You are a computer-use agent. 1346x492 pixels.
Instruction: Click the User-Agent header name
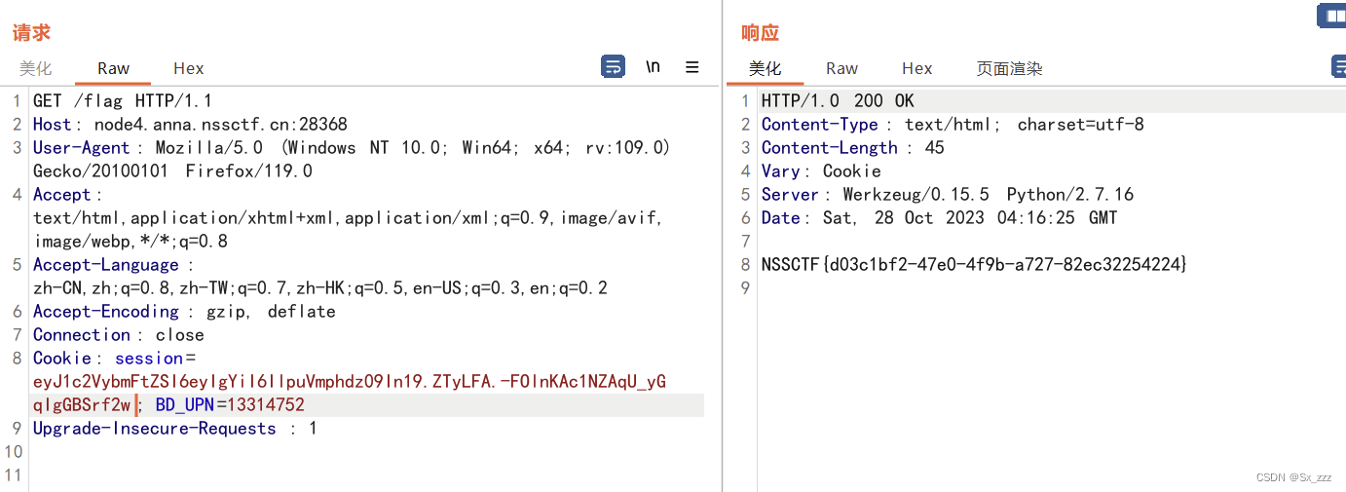click(81, 147)
